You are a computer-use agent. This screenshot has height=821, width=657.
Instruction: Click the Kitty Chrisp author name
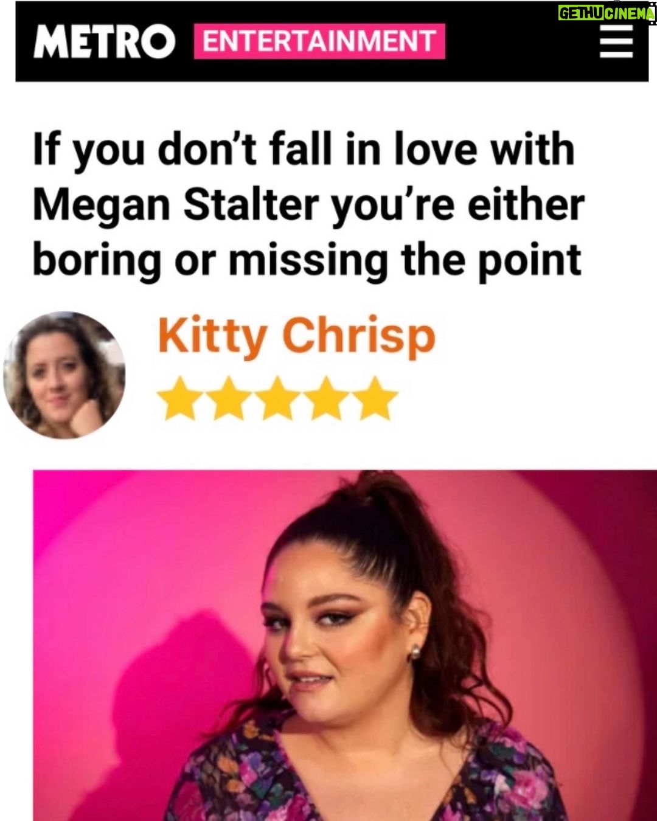coord(297,336)
